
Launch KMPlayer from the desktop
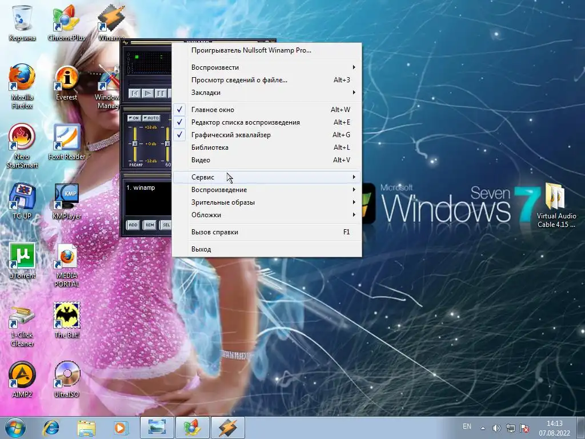[66, 201]
